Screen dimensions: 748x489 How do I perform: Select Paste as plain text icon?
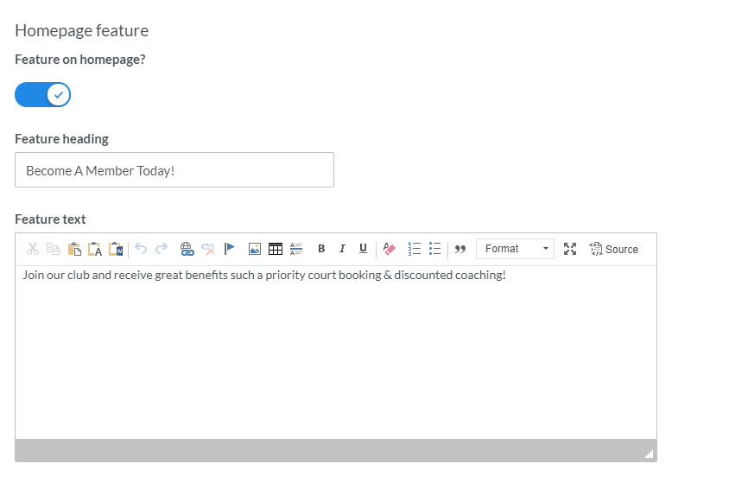point(95,249)
